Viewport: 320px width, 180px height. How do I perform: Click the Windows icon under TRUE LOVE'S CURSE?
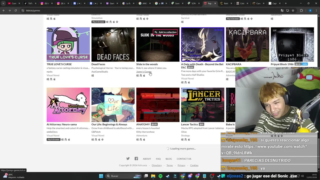pyautogui.click(x=48, y=79)
